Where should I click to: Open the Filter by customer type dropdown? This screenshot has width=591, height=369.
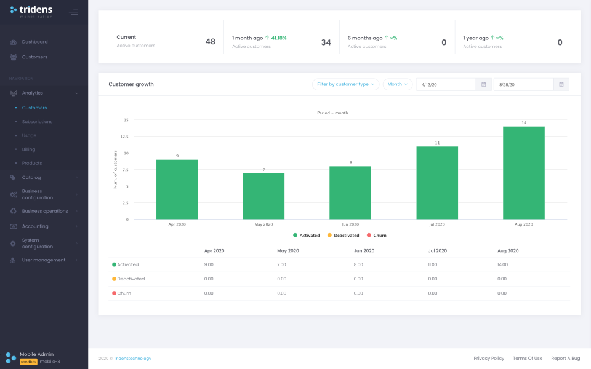345,84
